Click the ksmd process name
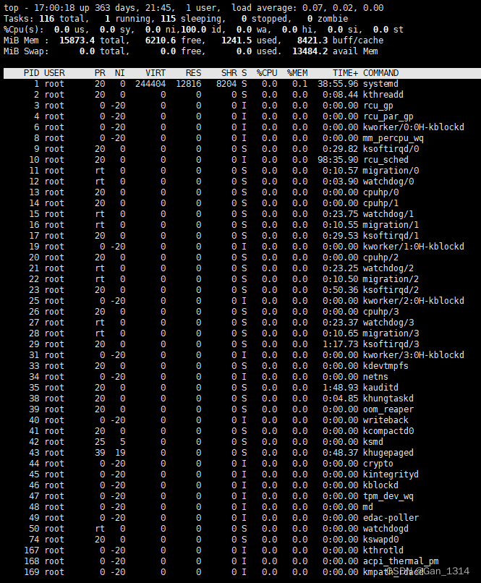This screenshot has height=583, width=481. pyautogui.click(x=373, y=442)
